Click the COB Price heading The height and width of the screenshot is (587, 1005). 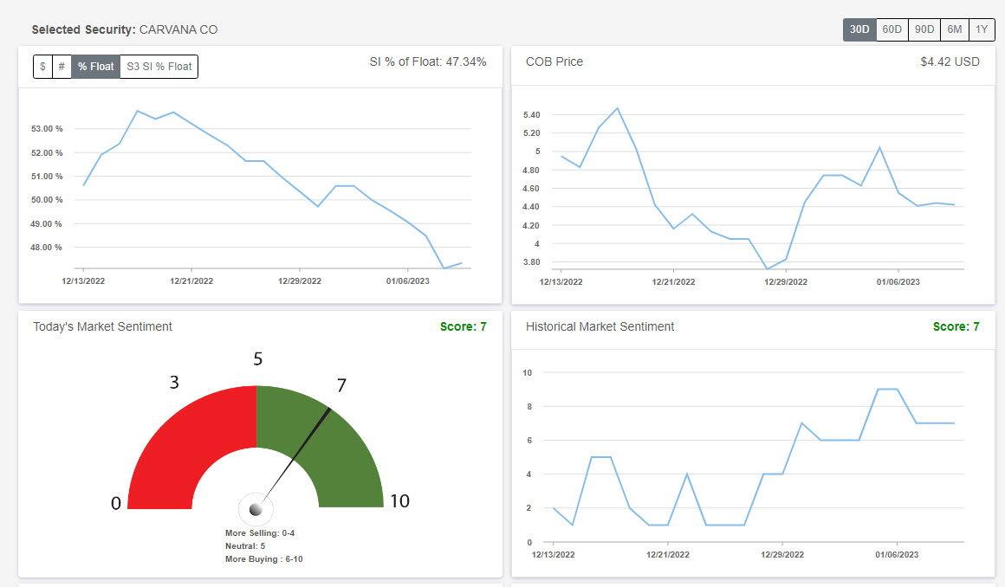(x=554, y=61)
